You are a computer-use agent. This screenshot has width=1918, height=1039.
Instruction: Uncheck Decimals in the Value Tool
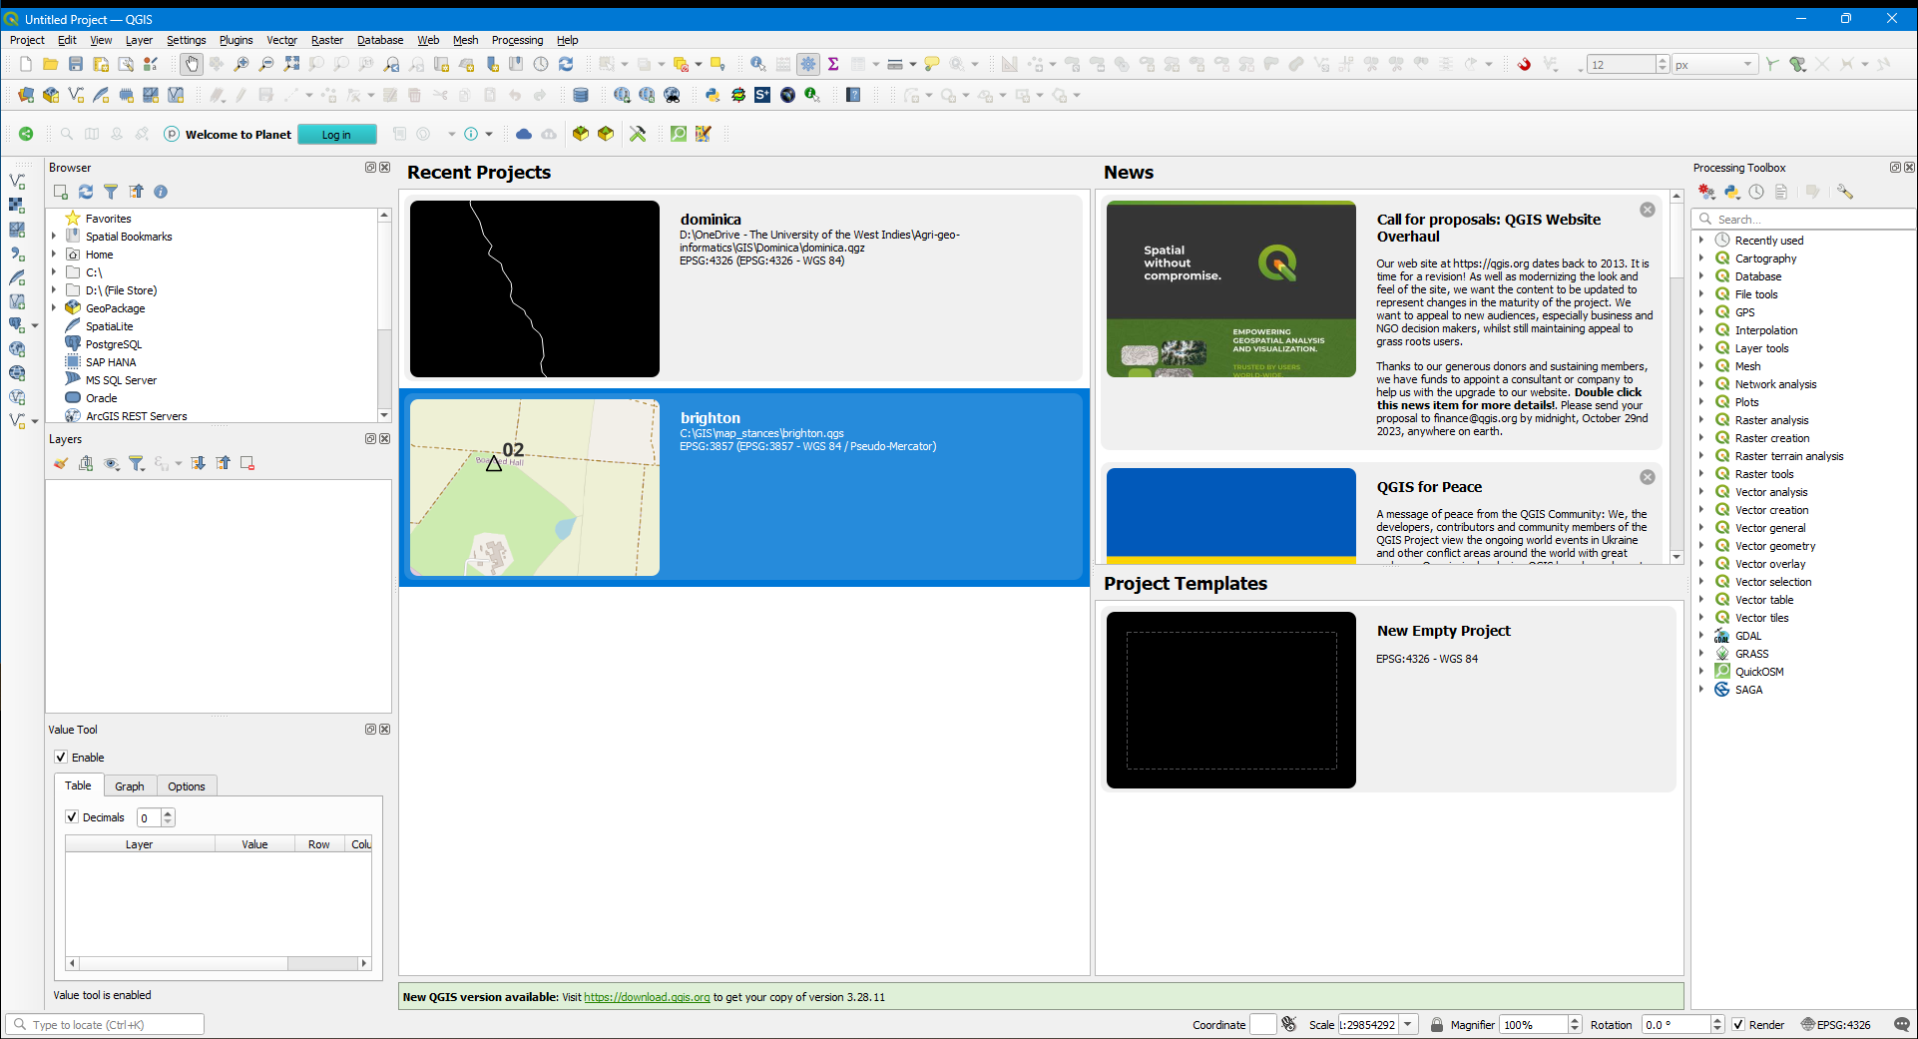coord(71,816)
